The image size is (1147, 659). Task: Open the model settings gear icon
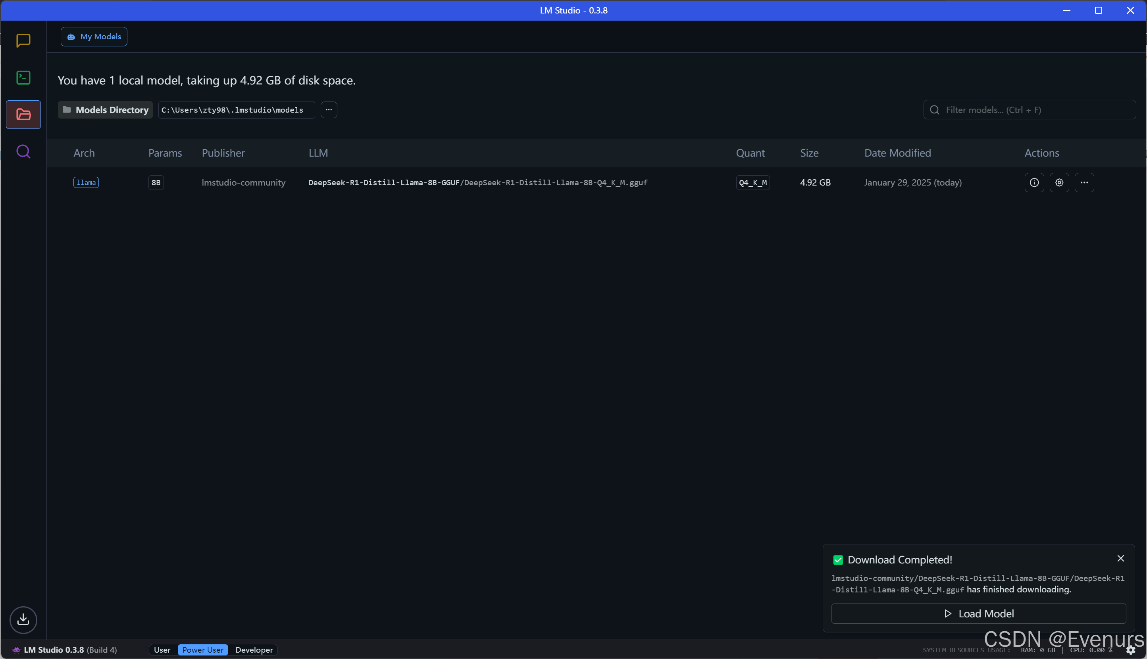(1059, 182)
